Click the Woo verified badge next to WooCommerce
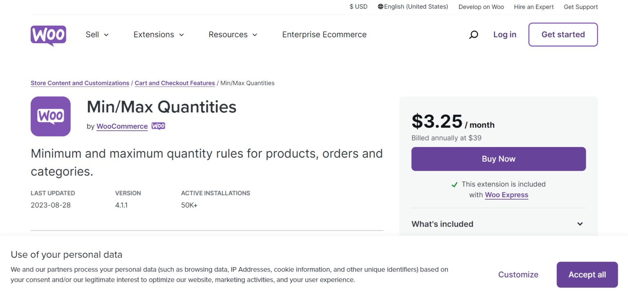The height and width of the screenshot is (296, 628). pos(158,126)
